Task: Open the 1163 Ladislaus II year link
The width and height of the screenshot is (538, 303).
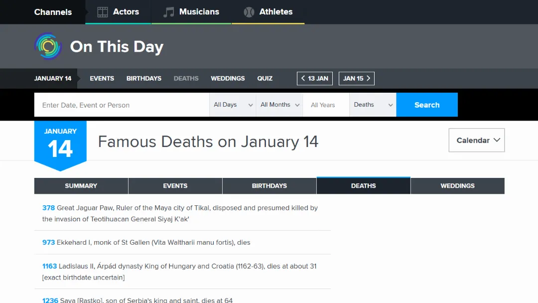Action: 49,266
